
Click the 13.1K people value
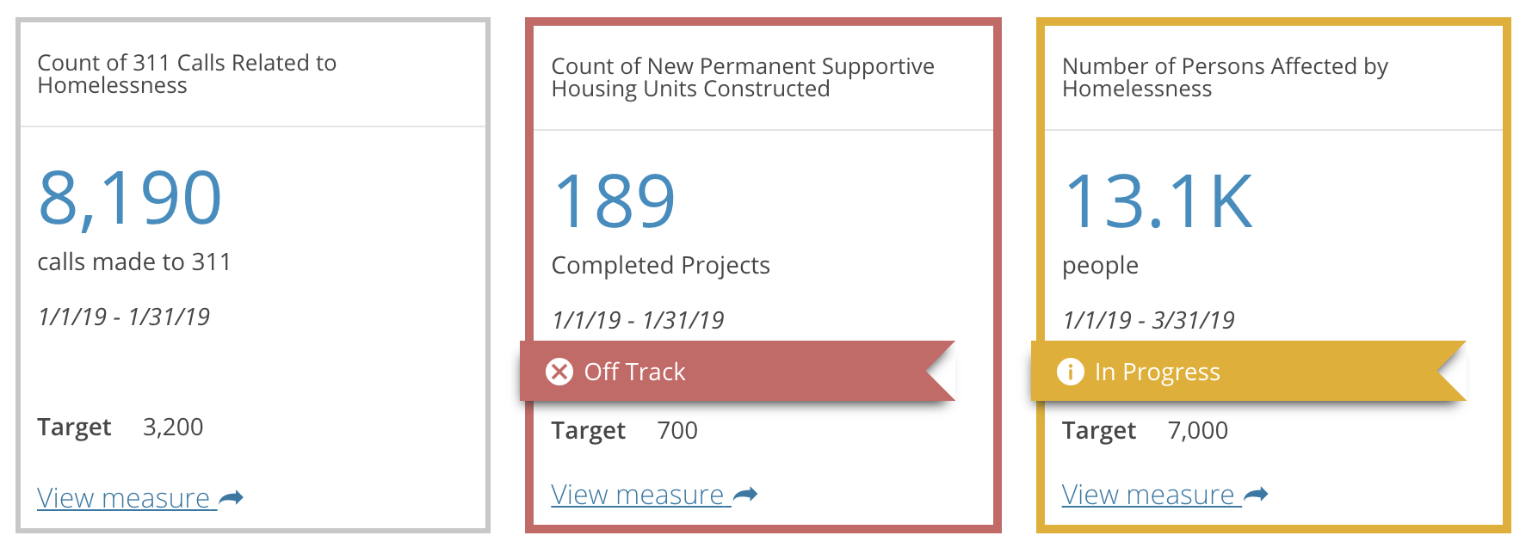[1158, 201]
